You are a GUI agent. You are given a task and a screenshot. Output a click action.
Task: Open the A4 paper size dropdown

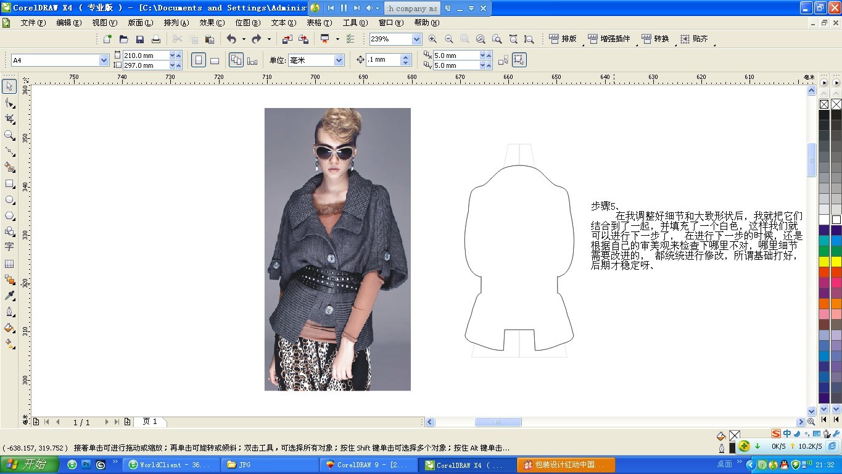[104, 60]
